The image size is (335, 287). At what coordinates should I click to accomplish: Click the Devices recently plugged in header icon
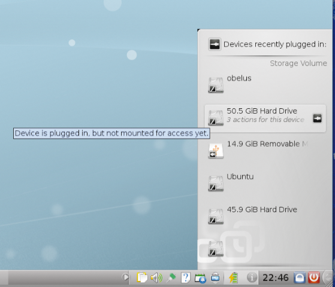(x=215, y=44)
